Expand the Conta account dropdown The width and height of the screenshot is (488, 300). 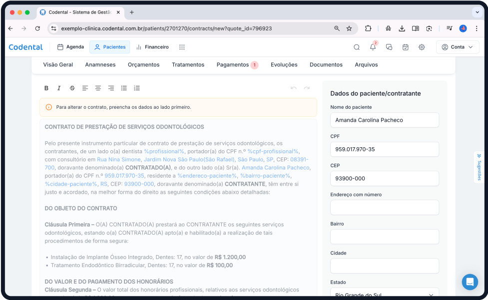(457, 47)
